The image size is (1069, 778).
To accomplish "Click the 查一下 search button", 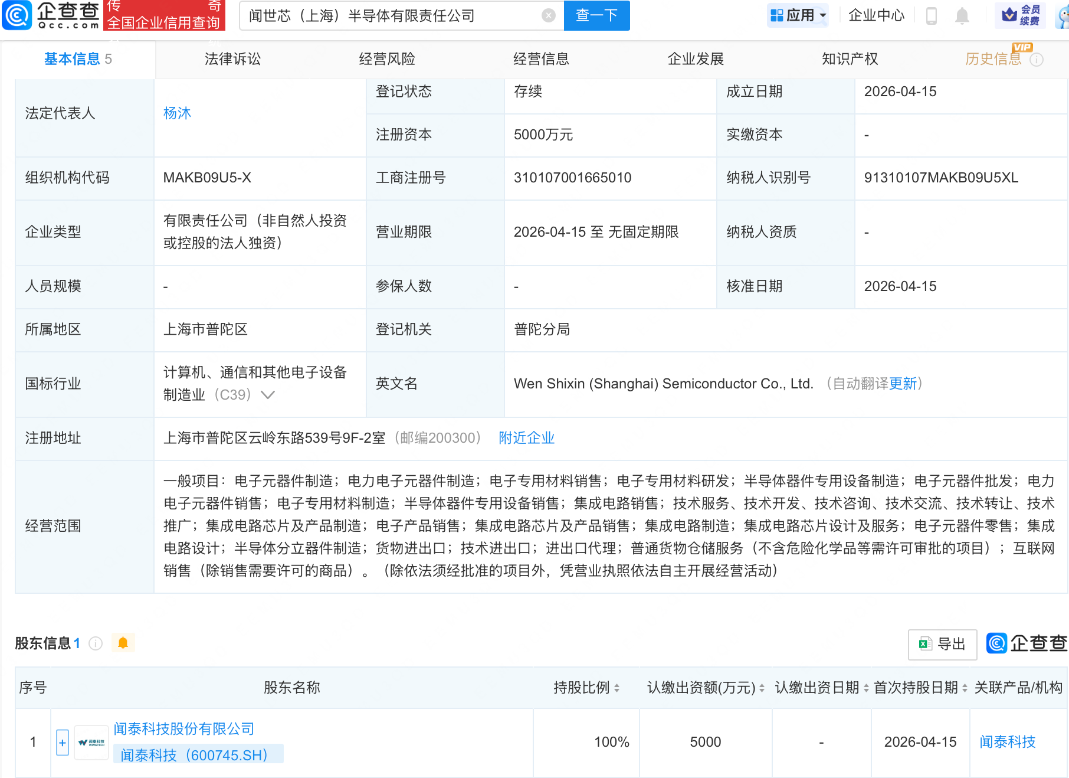I will pyautogui.click(x=596, y=15).
